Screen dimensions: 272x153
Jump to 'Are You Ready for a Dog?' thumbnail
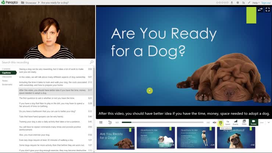point(115,138)
